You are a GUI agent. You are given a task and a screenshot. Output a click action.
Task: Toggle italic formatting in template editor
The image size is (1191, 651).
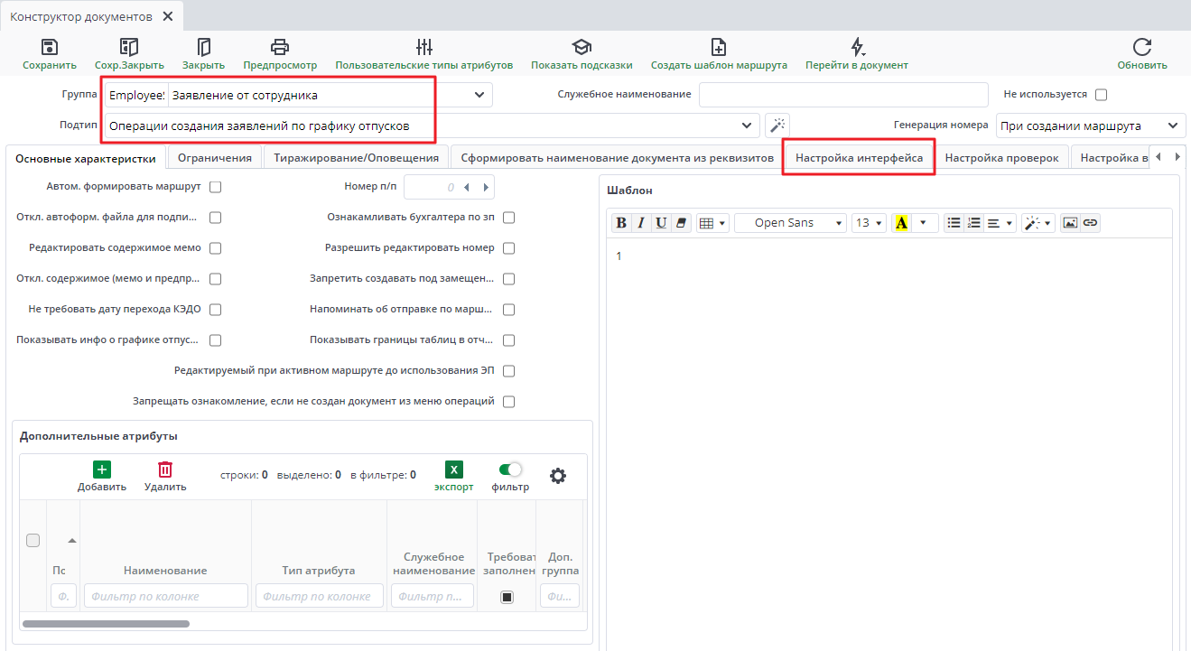pyautogui.click(x=641, y=223)
